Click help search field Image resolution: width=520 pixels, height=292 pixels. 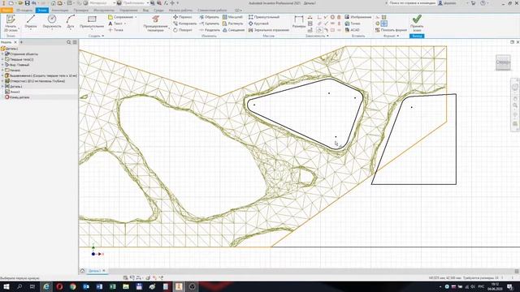[x=412, y=3]
